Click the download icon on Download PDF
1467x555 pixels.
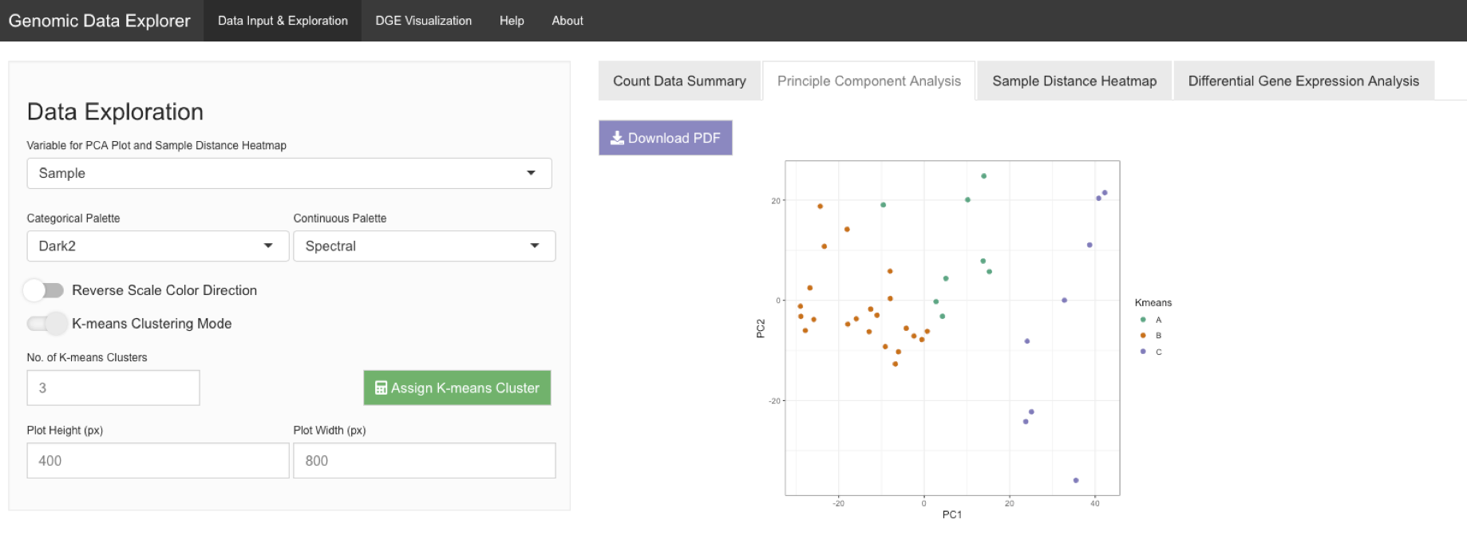617,138
